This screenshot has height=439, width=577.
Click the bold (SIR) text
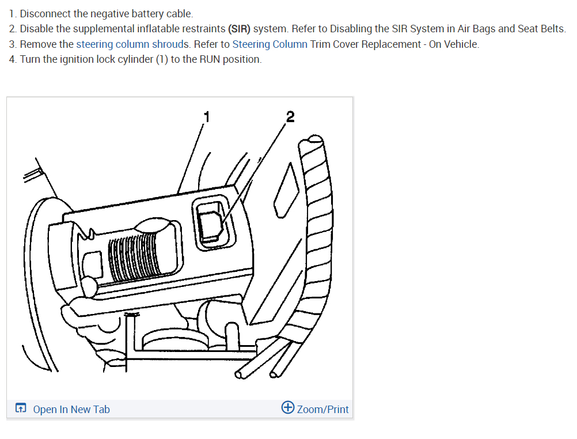tap(239, 29)
